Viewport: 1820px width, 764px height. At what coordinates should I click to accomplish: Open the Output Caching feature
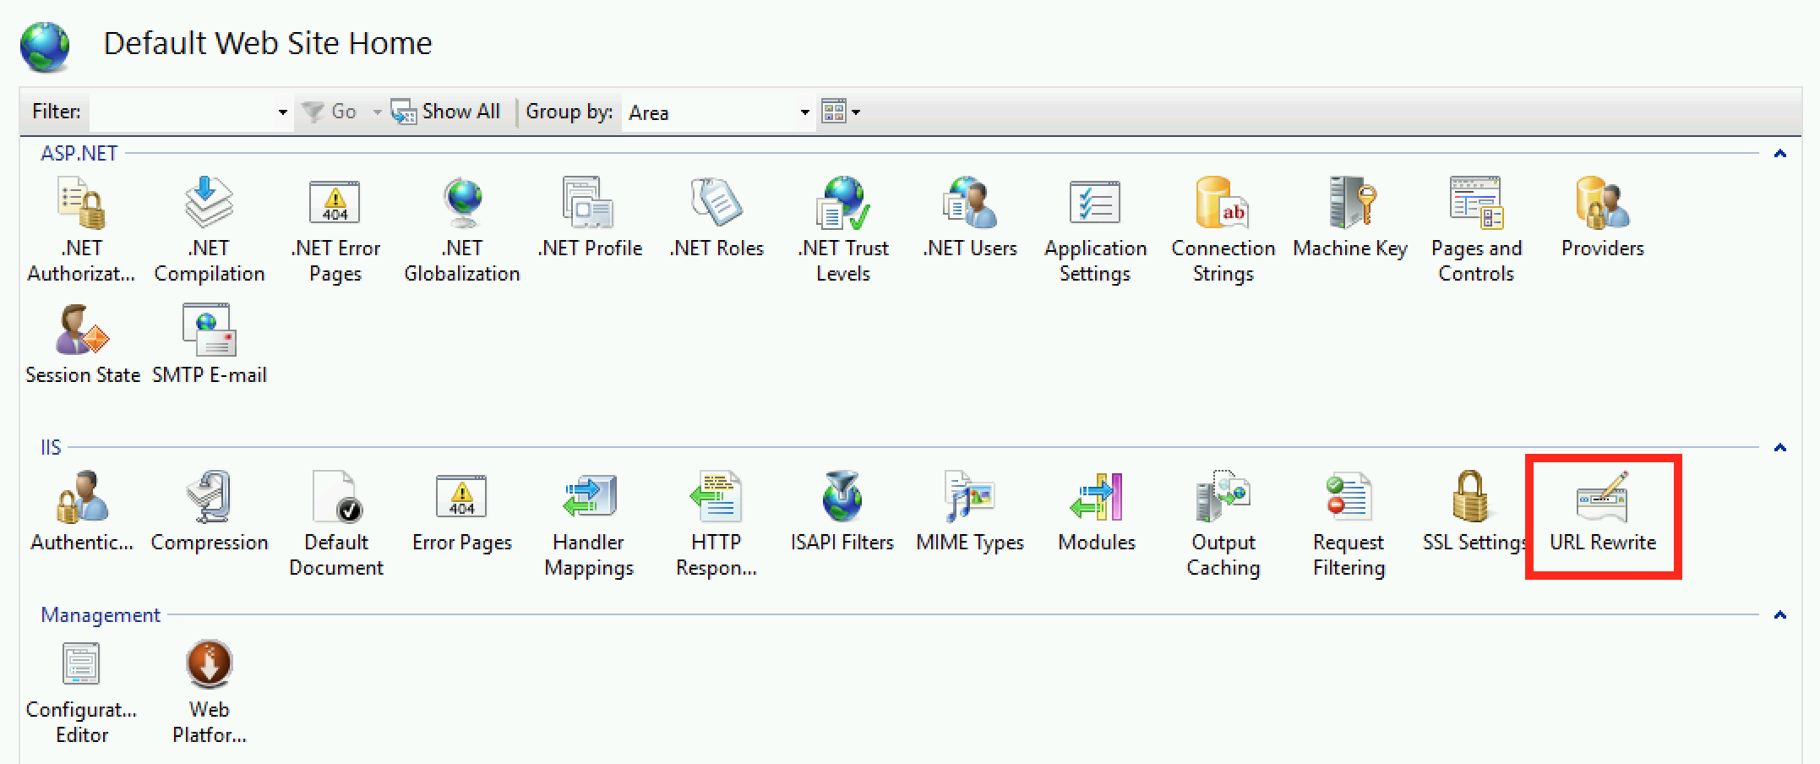(1223, 522)
